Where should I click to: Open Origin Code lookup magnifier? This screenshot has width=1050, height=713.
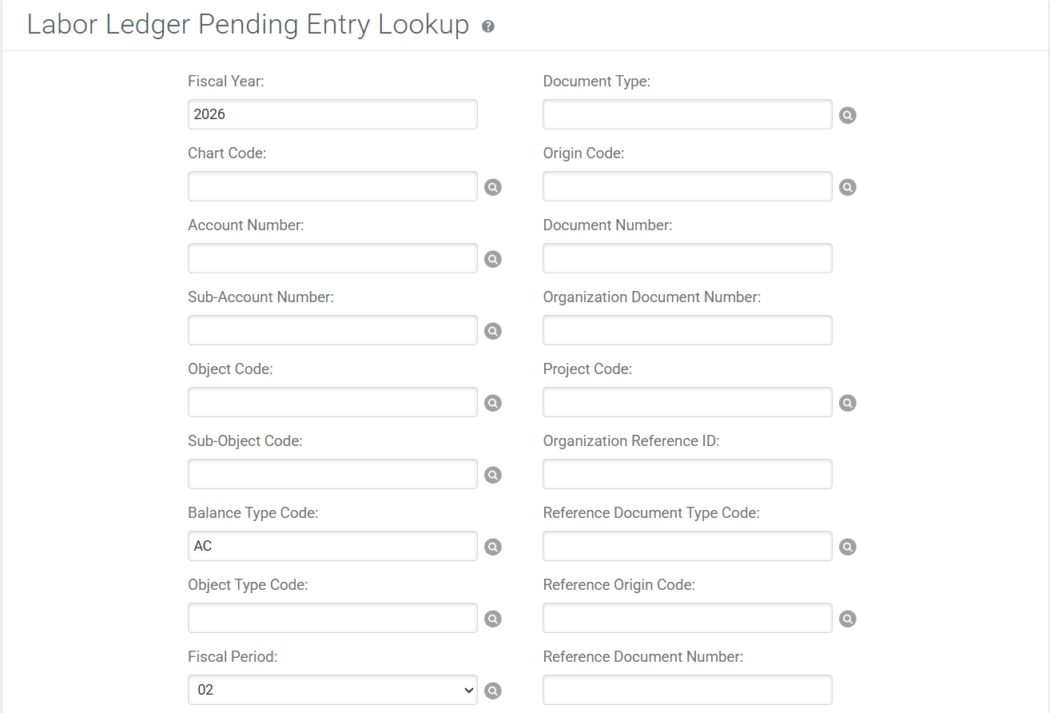pos(848,187)
